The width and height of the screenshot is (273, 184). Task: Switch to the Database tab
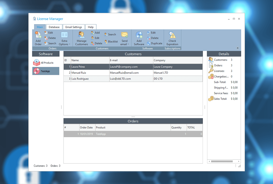(54, 27)
